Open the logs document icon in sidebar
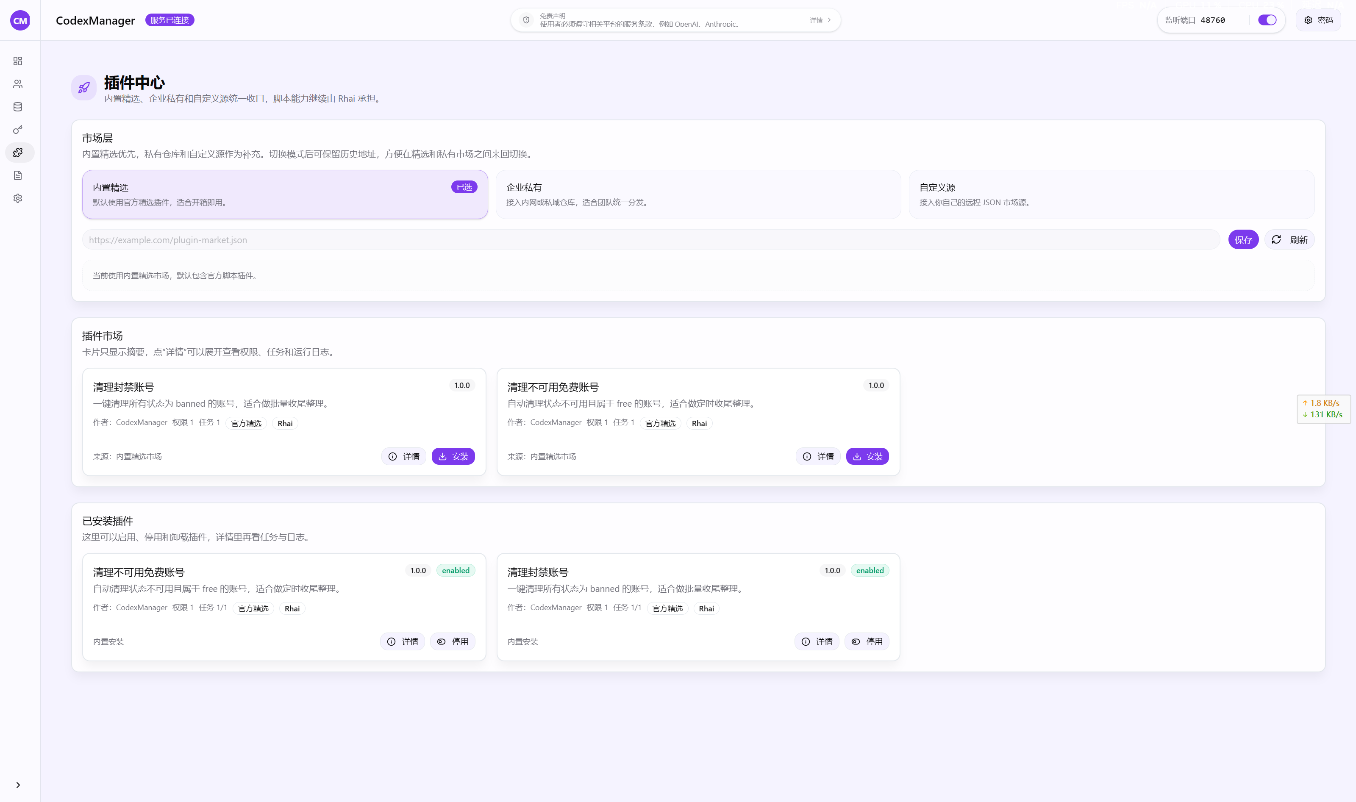The height and width of the screenshot is (802, 1356). [18, 176]
